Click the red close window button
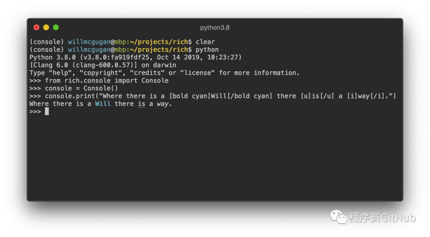 click(x=37, y=27)
